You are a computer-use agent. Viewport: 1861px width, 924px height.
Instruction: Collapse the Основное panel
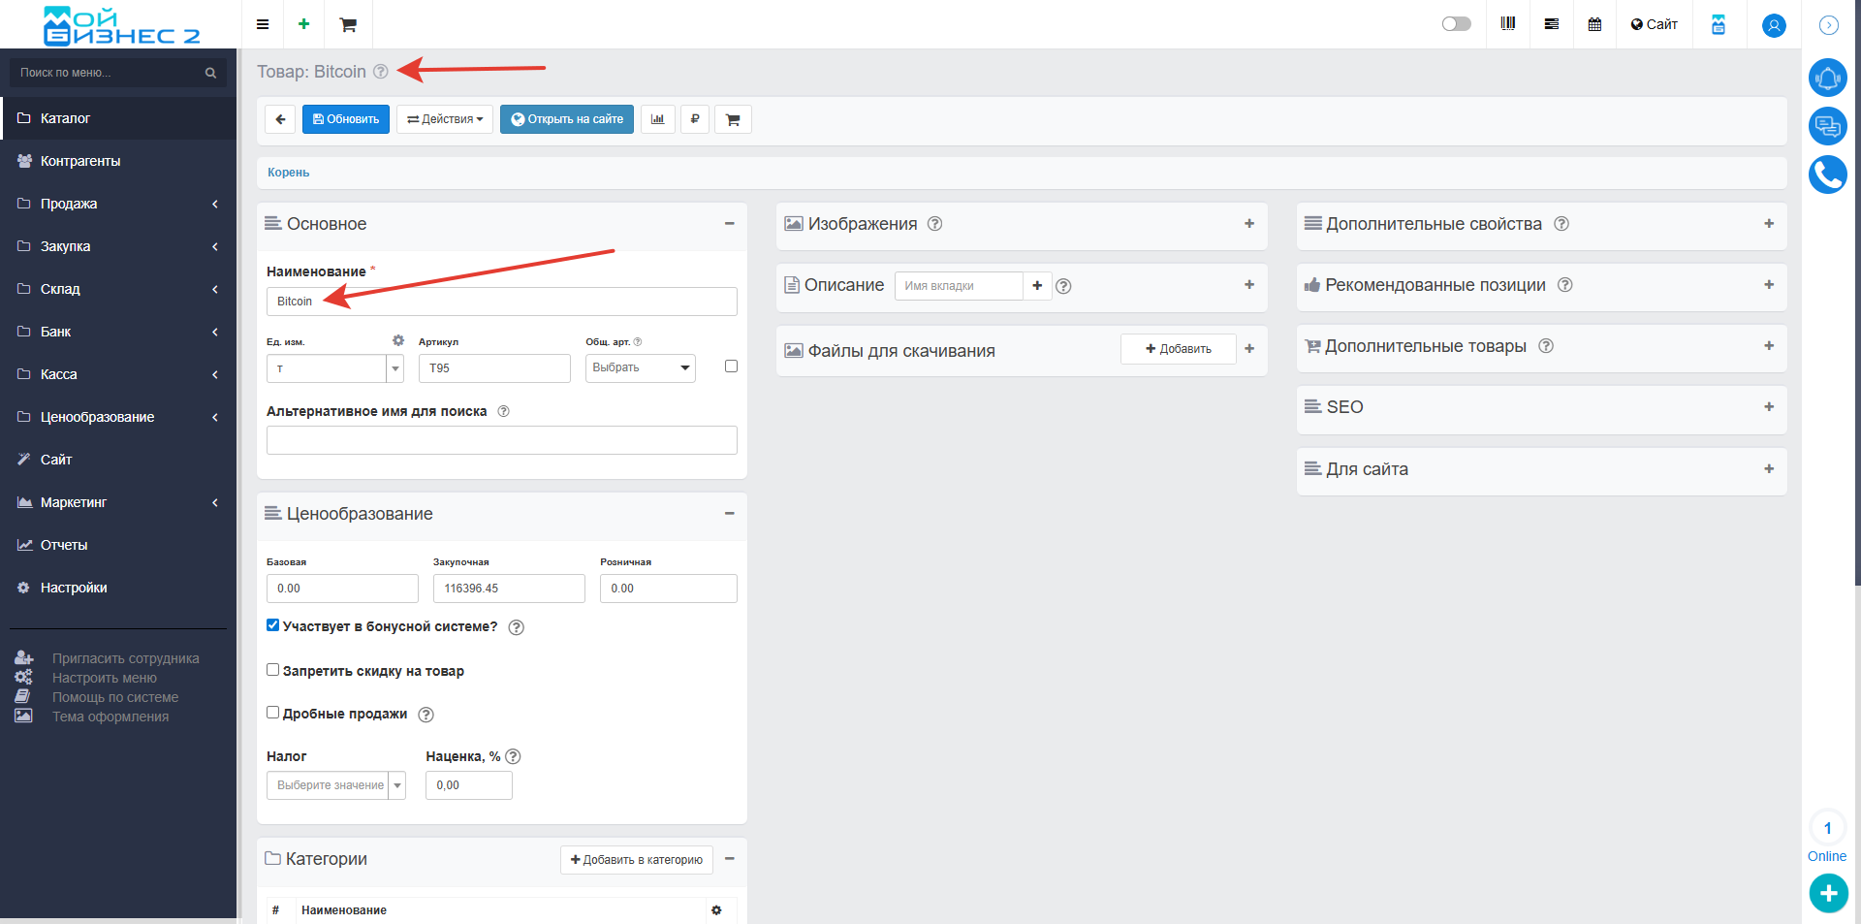tap(729, 224)
